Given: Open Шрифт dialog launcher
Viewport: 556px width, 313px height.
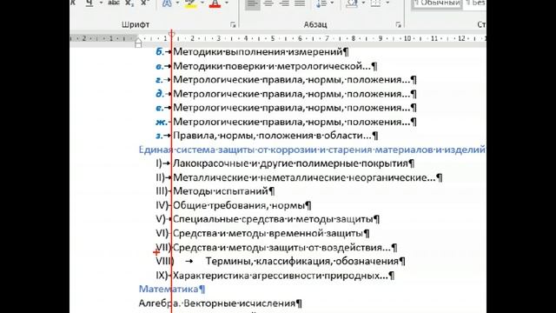Looking at the screenshot, I should point(233,24).
